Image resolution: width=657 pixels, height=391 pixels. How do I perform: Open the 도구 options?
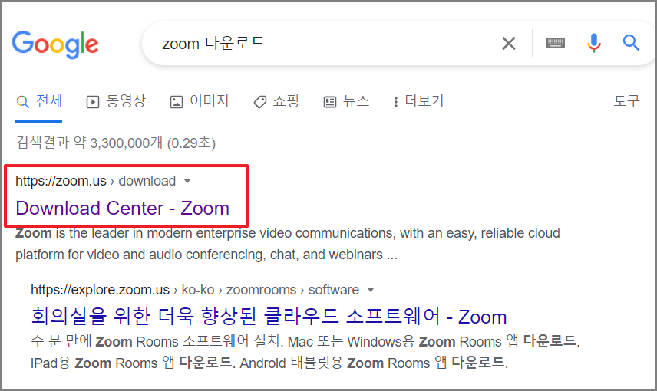[627, 101]
